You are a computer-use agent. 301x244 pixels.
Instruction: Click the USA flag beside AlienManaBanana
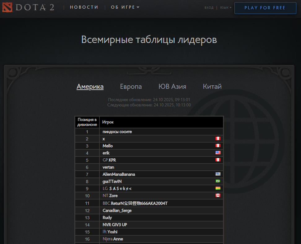pyautogui.click(x=218, y=174)
